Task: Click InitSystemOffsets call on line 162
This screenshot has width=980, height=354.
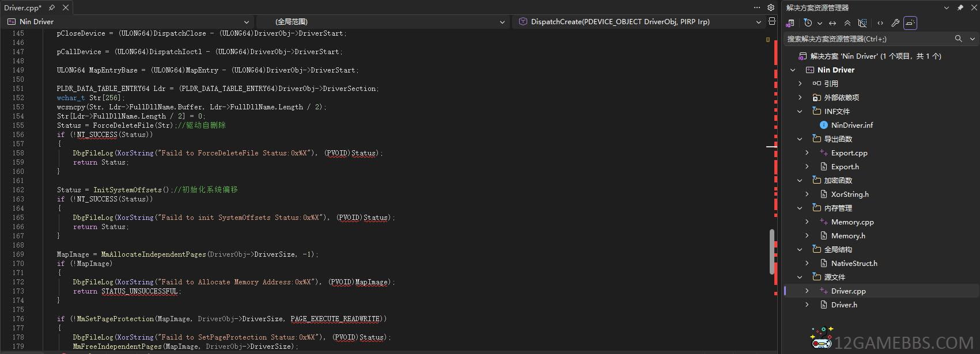Action: pos(127,190)
